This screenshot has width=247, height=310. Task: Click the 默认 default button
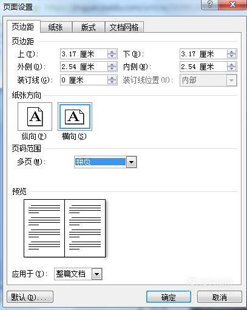click(30, 297)
